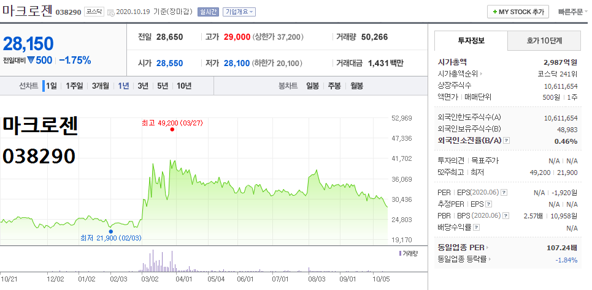Select the 10년 line chart period
The height and width of the screenshot is (290, 592).
[184, 86]
